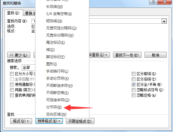The width and height of the screenshot is (173, 132).
Task: Click << 更少(L) to collapse options
Action: coord(19,55)
